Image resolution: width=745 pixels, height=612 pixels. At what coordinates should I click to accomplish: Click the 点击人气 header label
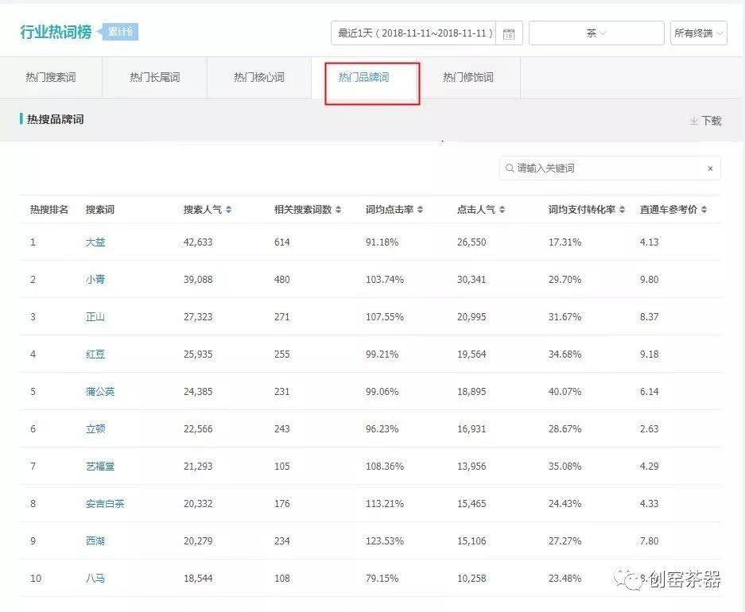coord(476,209)
